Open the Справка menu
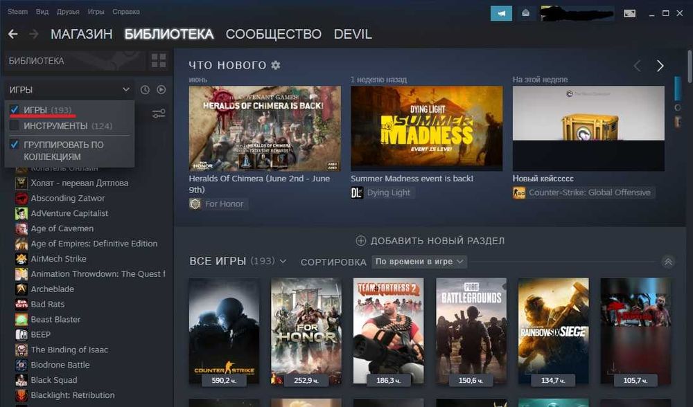 pyautogui.click(x=126, y=12)
